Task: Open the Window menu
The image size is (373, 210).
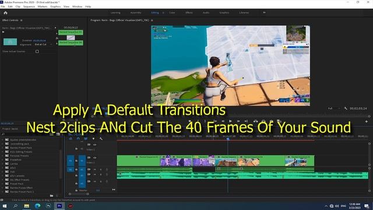Action: [77, 6]
